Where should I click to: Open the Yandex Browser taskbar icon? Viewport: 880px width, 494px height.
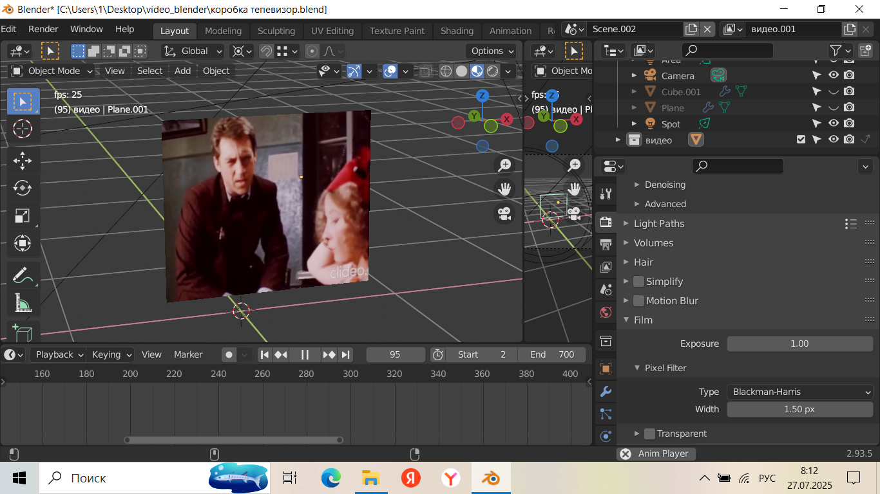451,478
